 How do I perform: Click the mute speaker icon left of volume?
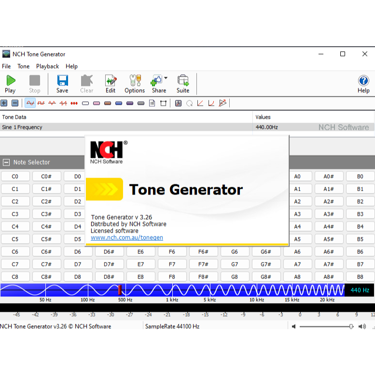294,326
